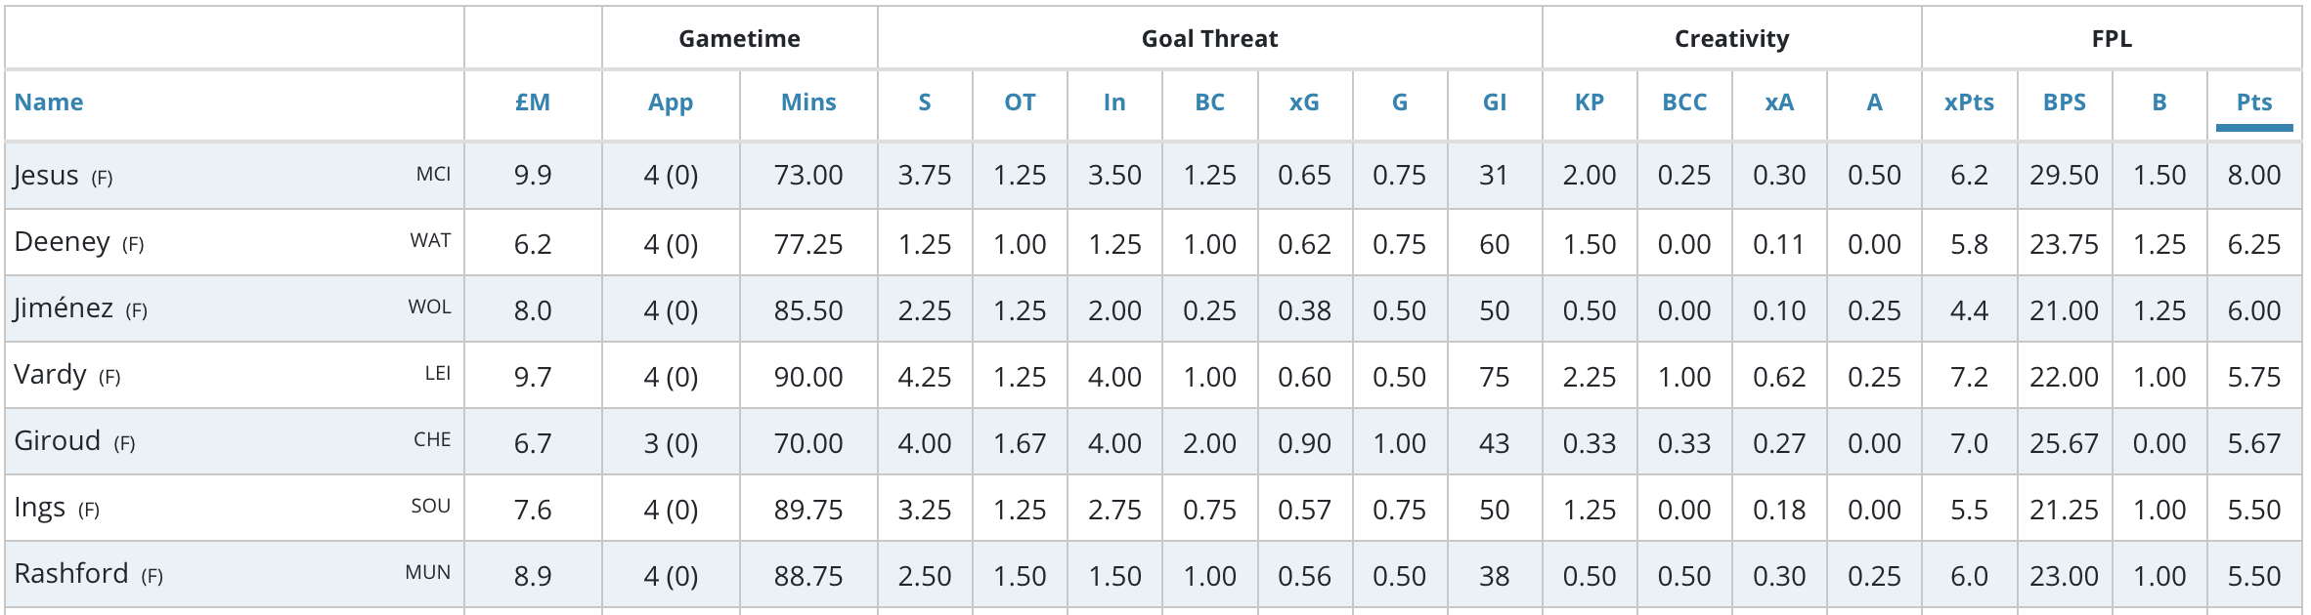Select Vardy in the player list
Viewport: 2311px width, 615px height.
(49, 375)
